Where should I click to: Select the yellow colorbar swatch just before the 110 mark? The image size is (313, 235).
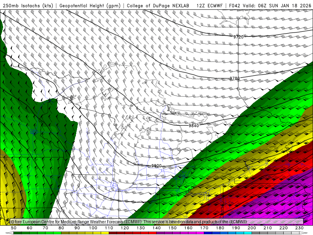point(105,233)
